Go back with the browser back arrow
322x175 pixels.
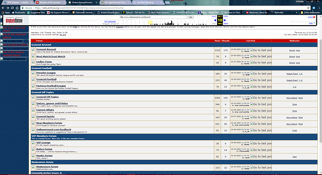[3, 8]
